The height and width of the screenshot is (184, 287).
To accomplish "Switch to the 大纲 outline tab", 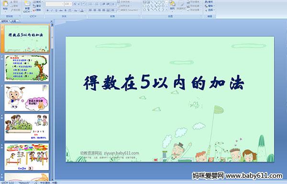I will pyautogui.click(x=13, y=21).
